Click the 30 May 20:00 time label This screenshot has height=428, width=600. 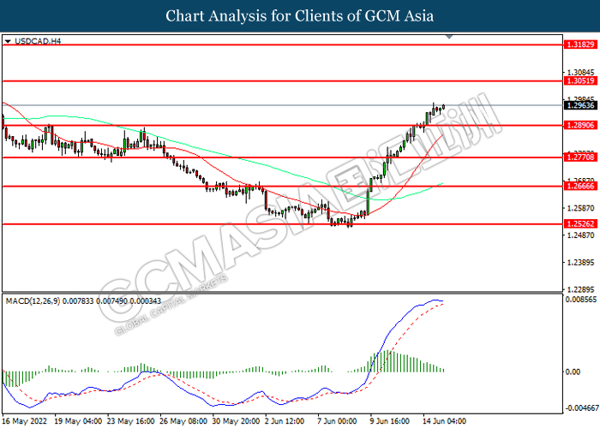point(237,421)
